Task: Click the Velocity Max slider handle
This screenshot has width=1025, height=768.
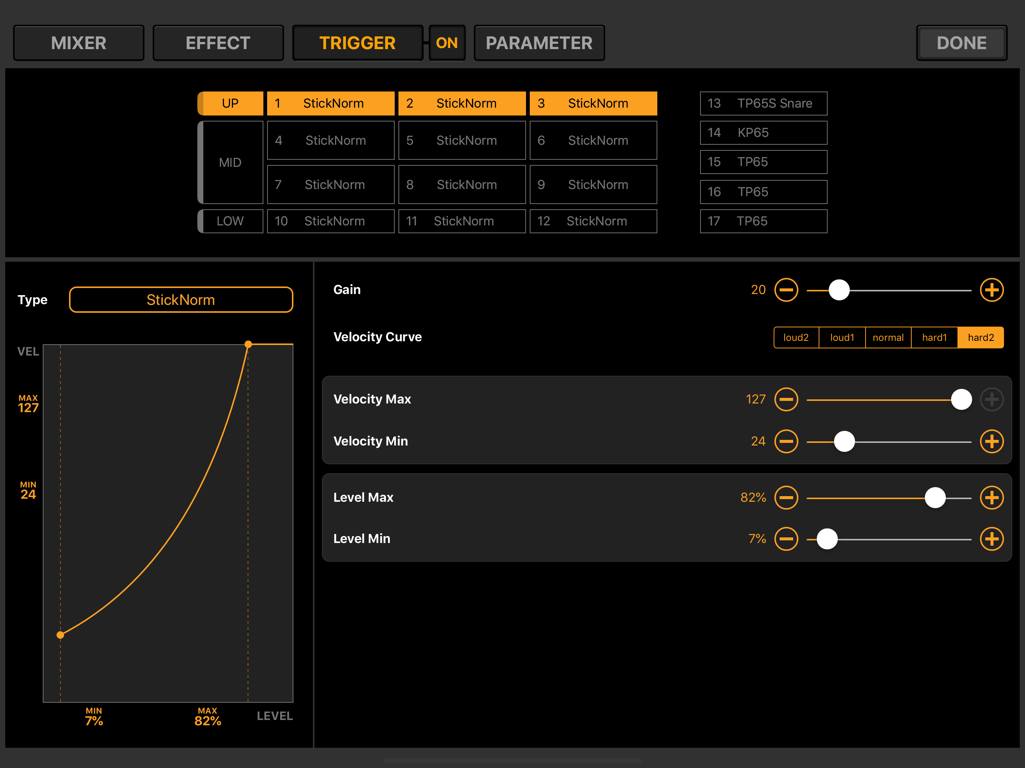Action: (961, 399)
